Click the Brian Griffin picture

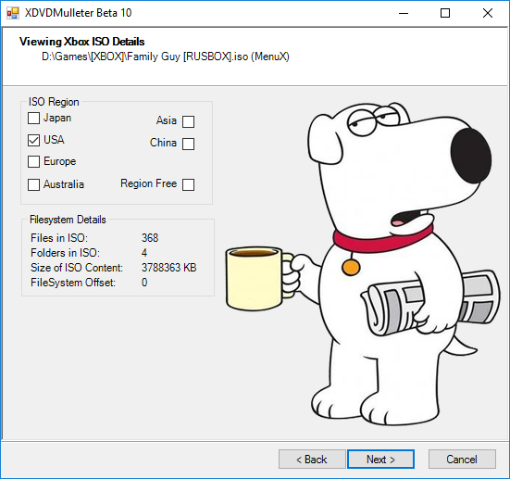pos(363,264)
